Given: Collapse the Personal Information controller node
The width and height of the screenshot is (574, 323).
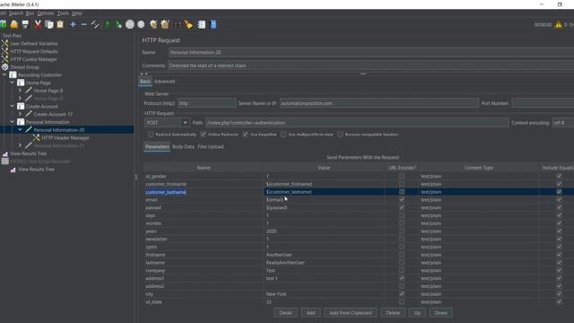Looking at the screenshot, I should point(12,122).
